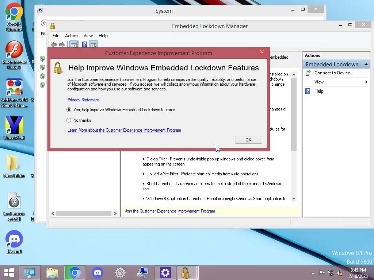Open the Macromedia Flash 8 desktop icon
The image size is (374, 280).
pyautogui.click(x=14, y=55)
